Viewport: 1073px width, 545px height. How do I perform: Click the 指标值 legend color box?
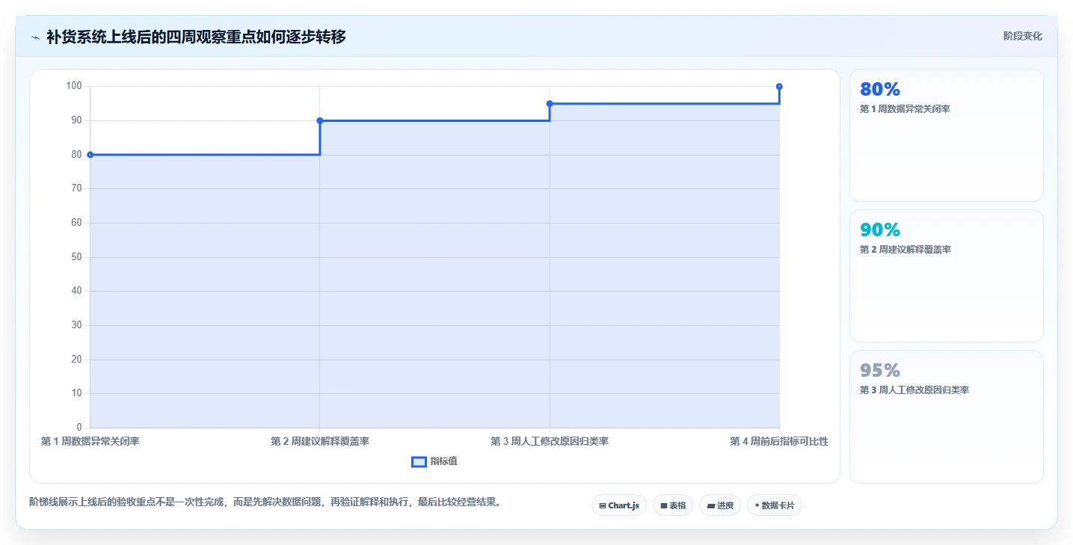tap(419, 462)
